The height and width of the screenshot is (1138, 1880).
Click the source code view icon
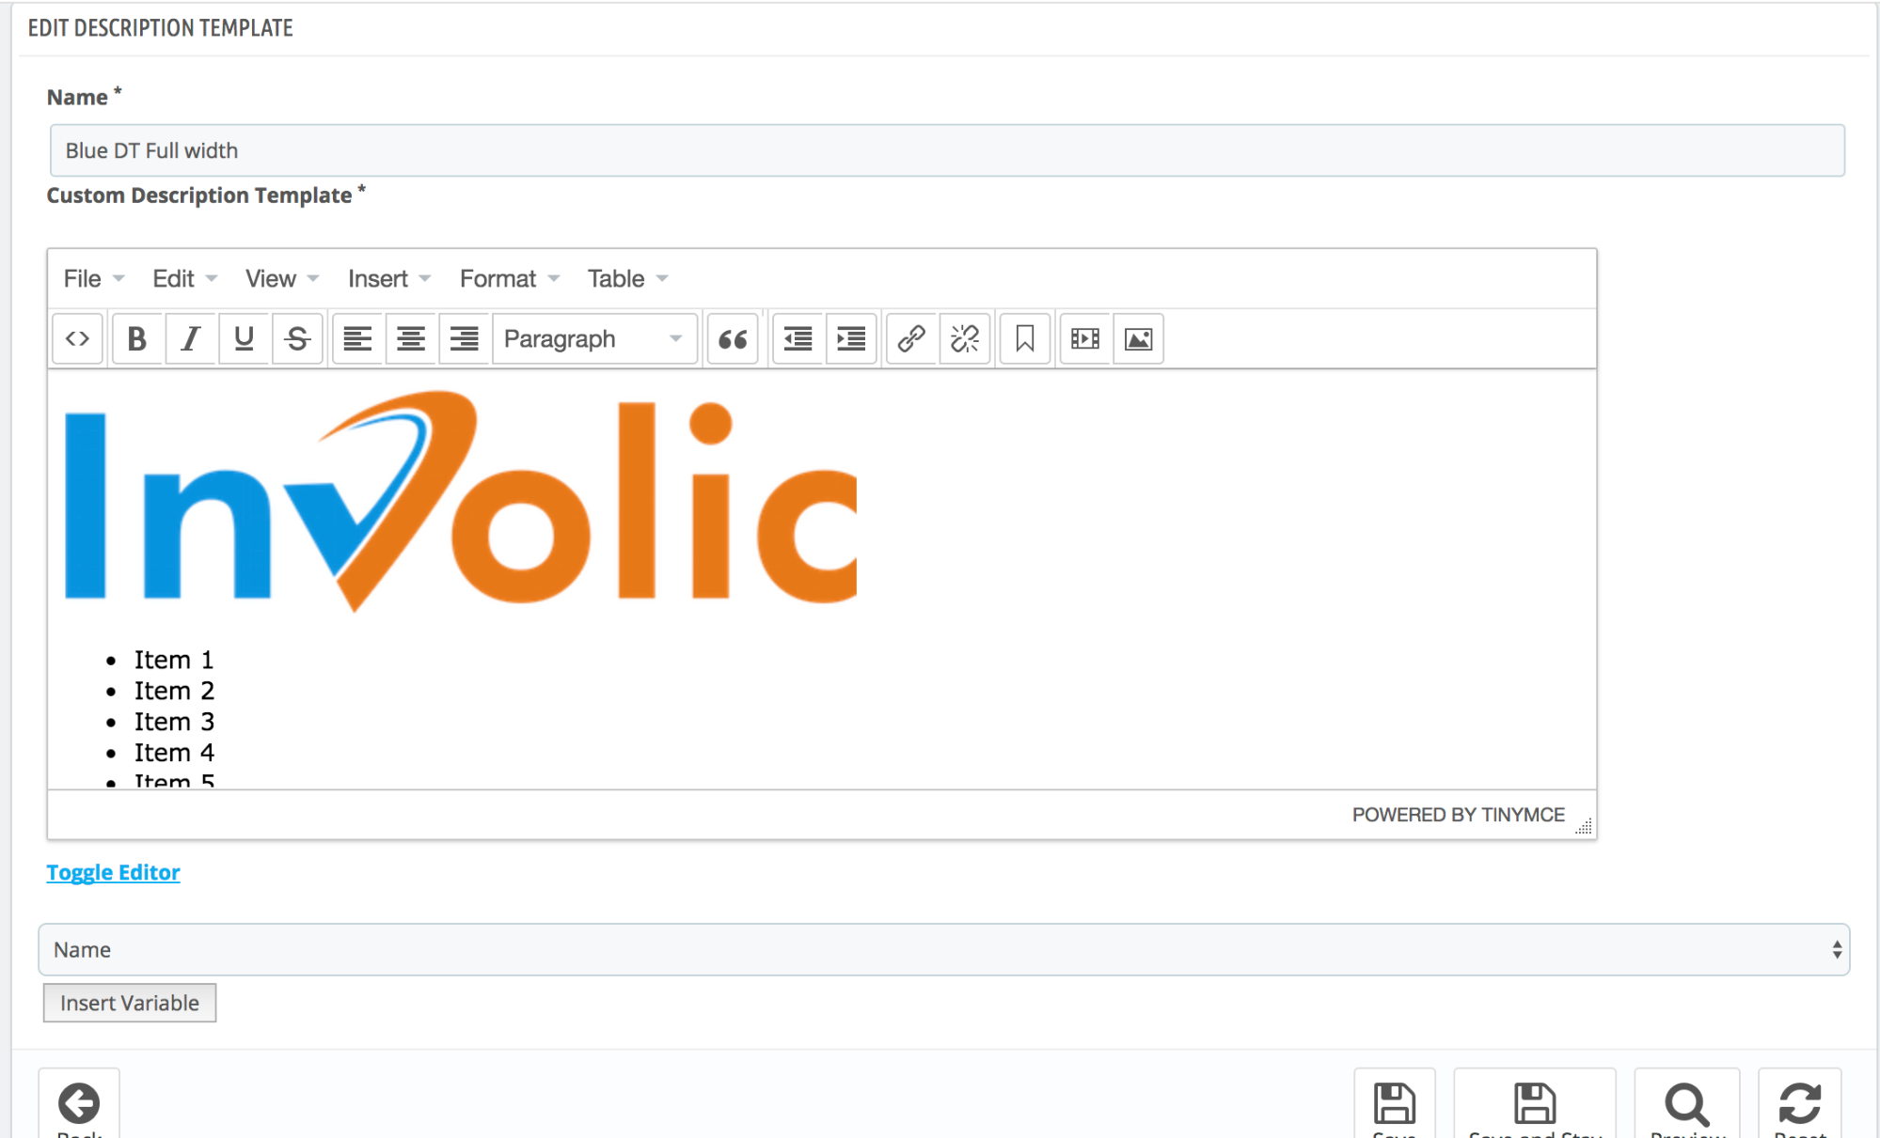point(78,336)
